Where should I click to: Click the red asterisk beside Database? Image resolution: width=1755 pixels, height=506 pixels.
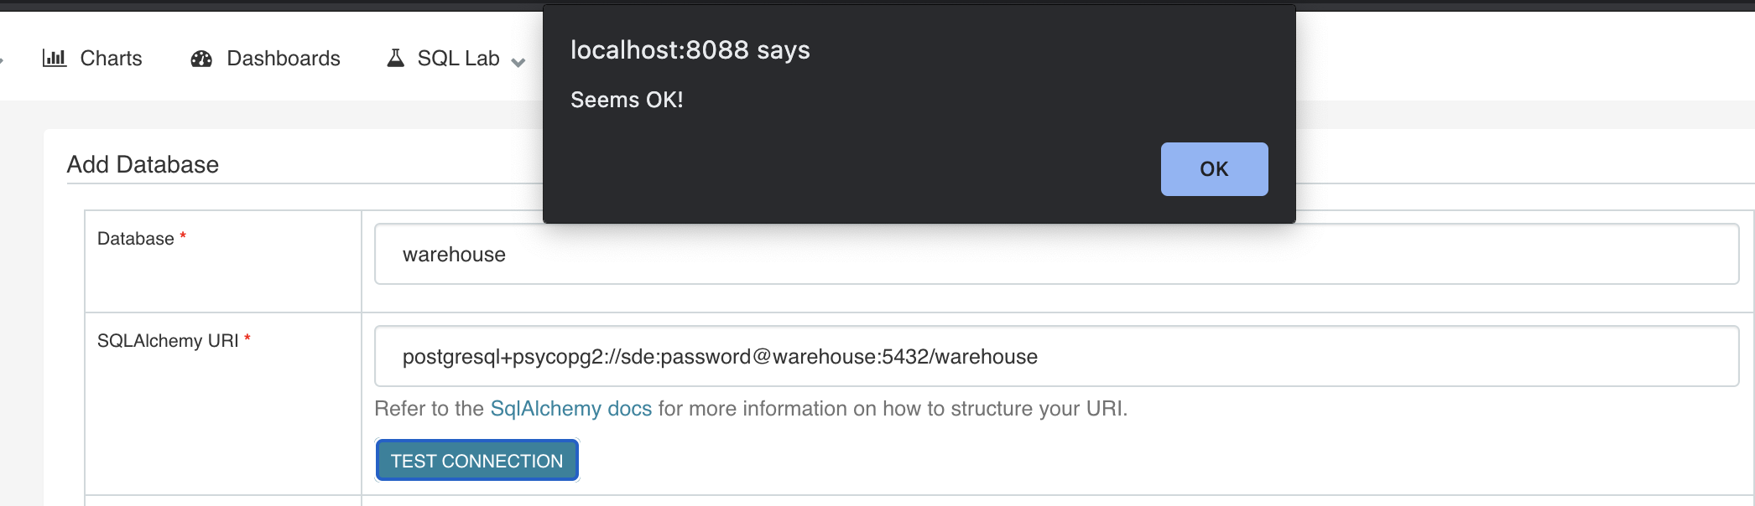point(183,237)
